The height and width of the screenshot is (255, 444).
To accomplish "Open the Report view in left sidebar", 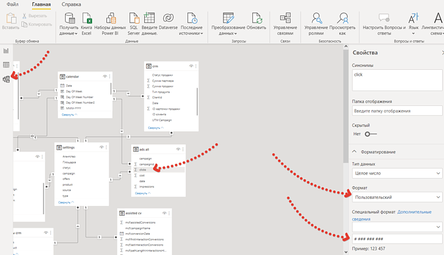I will click(6, 51).
